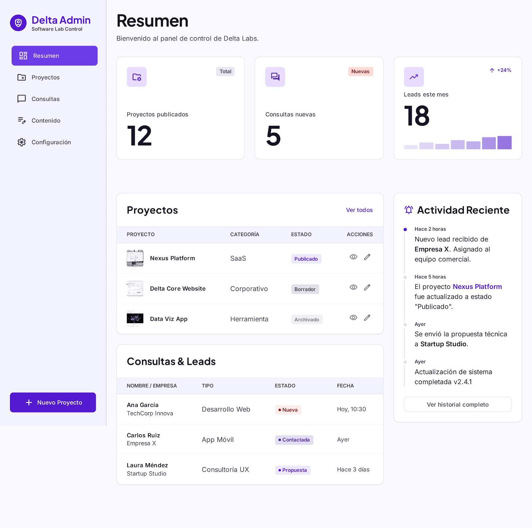The image size is (532, 528).
Task: Click the Propuesta status badge
Action: [x=293, y=470]
